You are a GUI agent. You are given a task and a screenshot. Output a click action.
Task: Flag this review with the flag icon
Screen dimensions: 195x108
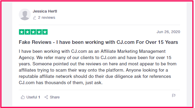pyautogui.click(x=173, y=95)
